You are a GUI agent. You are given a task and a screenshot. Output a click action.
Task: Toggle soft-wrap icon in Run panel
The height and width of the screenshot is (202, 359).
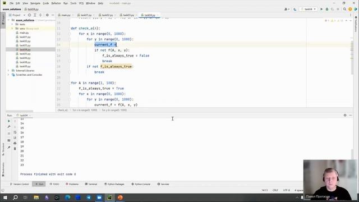pos(15,132)
